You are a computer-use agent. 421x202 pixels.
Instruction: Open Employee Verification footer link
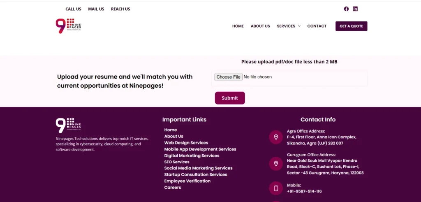[187, 181]
